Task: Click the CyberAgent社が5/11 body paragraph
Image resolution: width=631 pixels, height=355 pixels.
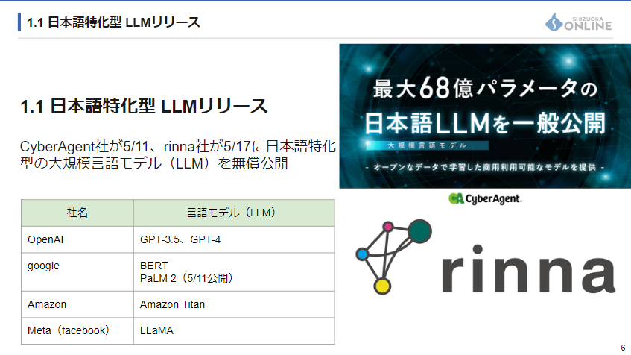Action: pos(177,153)
